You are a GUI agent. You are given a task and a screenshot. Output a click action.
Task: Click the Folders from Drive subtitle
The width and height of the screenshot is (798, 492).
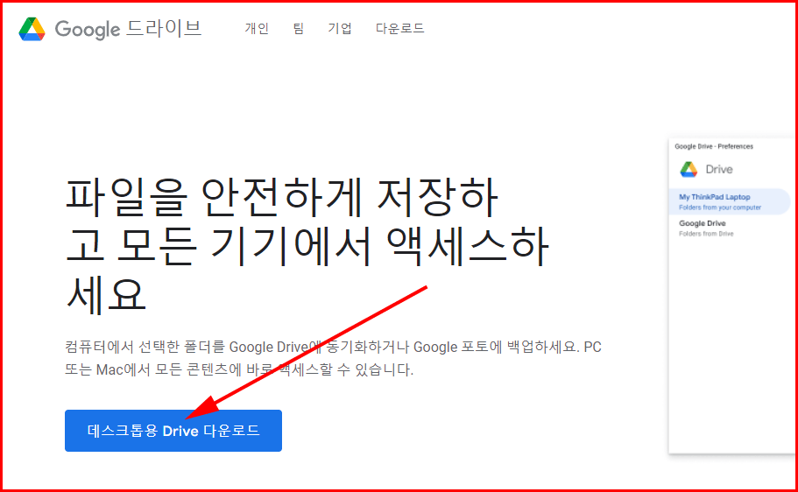(706, 234)
